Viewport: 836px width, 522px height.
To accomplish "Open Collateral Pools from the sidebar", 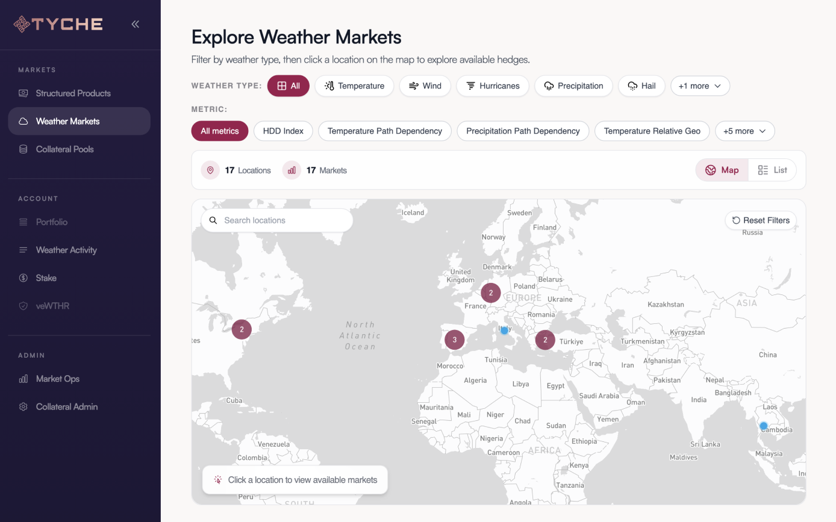I will point(64,149).
